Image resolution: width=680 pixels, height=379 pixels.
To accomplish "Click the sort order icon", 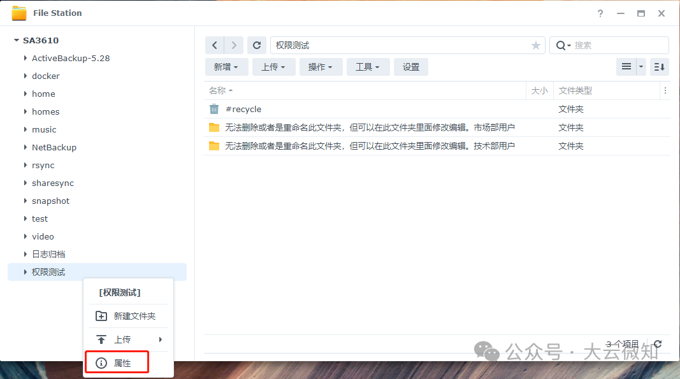I will click(x=659, y=66).
